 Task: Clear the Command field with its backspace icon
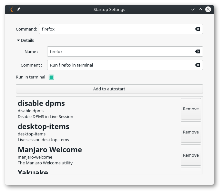coord(197,29)
